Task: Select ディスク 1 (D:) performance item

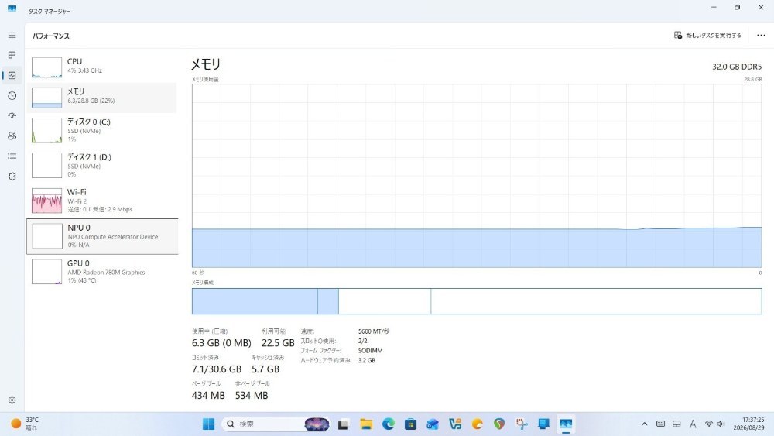Action: (102, 166)
